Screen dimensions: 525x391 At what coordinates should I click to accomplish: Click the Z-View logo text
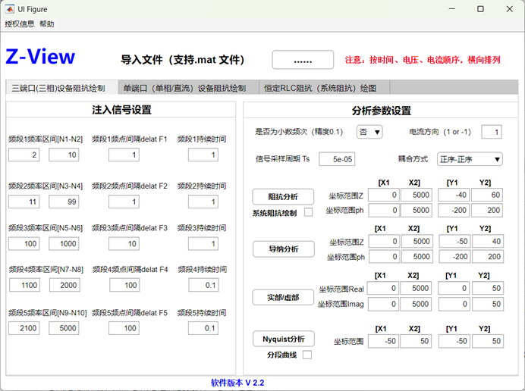click(x=40, y=56)
